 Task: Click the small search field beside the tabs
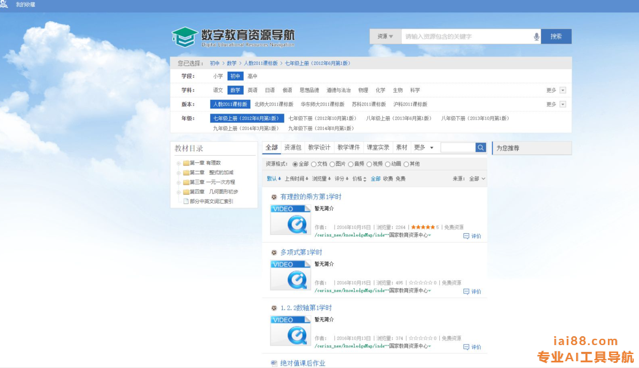(458, 147)
